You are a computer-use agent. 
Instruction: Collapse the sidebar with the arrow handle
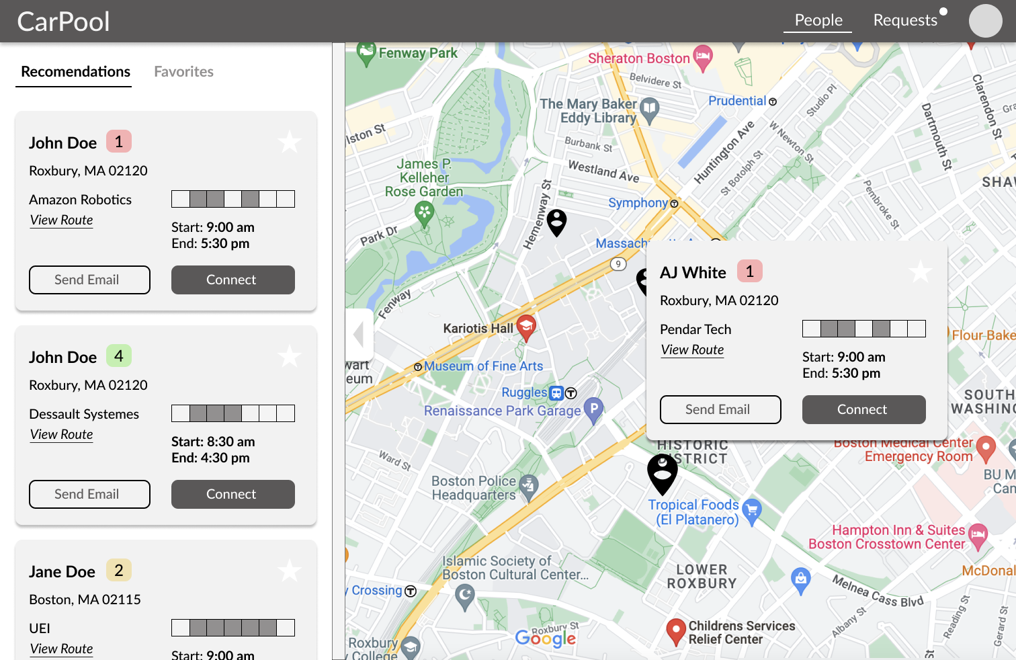359,334
